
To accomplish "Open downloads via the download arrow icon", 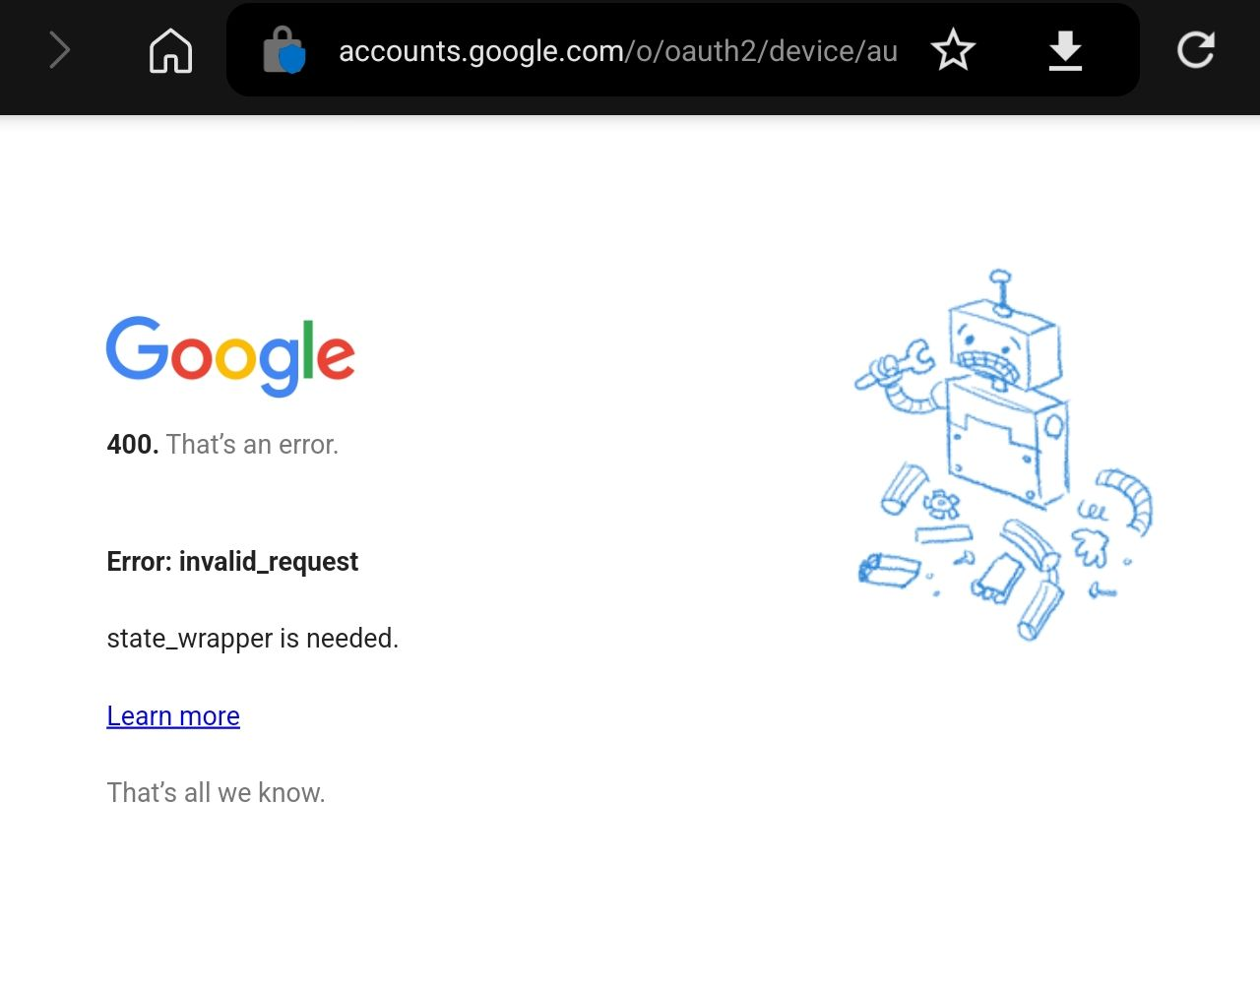I will pyautogui.click(x=1065, y=50).
